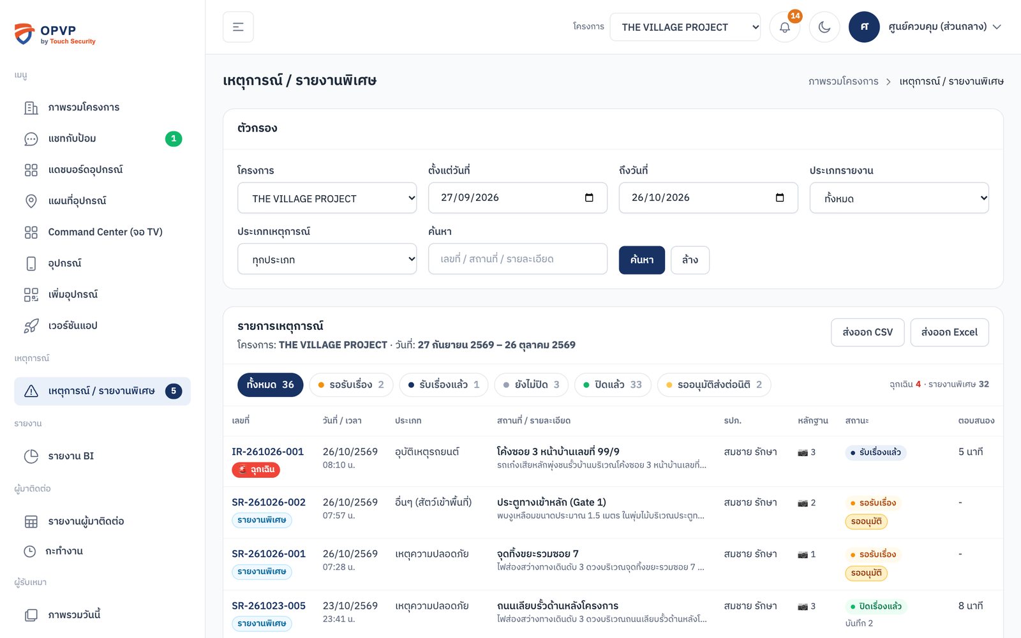Select the ทั้งหมด 36 status tab
Screen dimensions: 1021x638
[270, 385]
